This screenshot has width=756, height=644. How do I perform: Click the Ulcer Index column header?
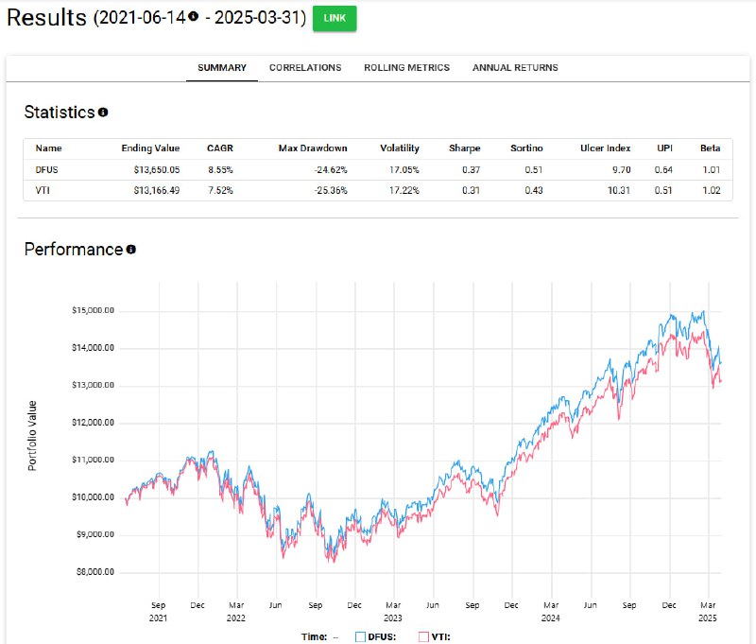(x=605, y=148)
